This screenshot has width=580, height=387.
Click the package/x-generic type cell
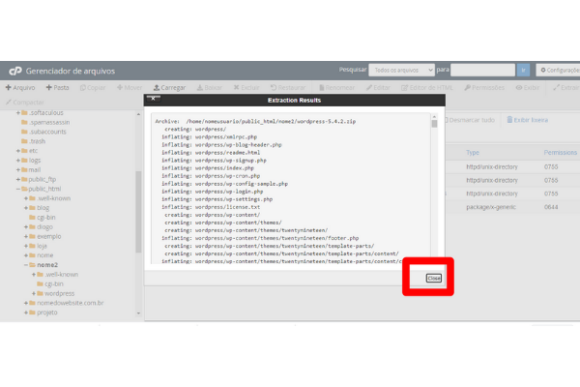pos(491,207)
